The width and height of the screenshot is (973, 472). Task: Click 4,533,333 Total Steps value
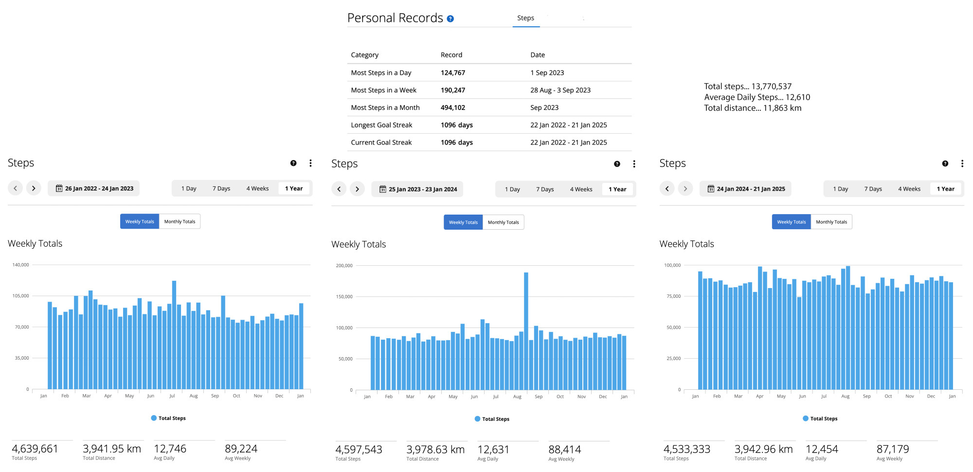[x=687, y=449]
